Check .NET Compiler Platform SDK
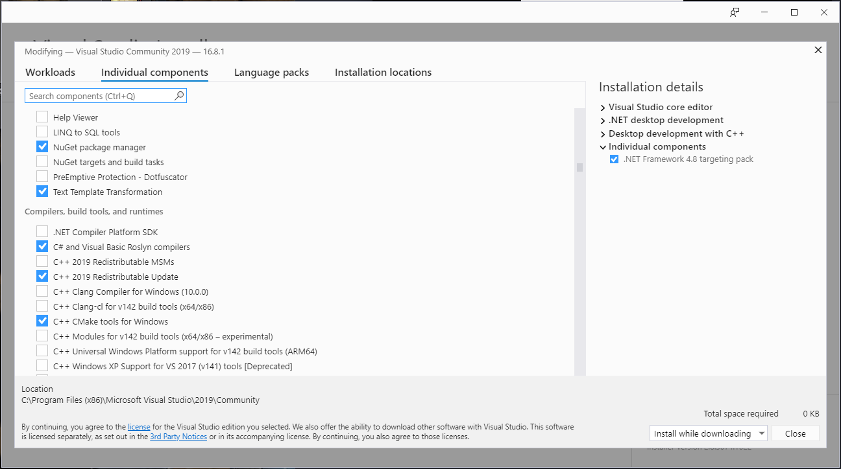Image resolution: width=841 pixels, height=469 pixels. point(42,232)
